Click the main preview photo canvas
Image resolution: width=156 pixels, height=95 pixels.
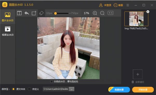(68, 48)
